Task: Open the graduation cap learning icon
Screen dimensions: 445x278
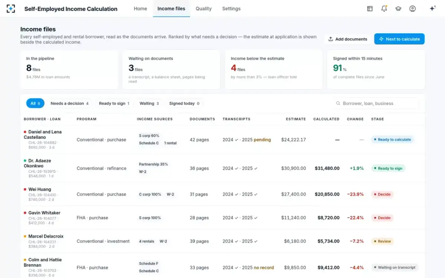Action: point(398,9)
